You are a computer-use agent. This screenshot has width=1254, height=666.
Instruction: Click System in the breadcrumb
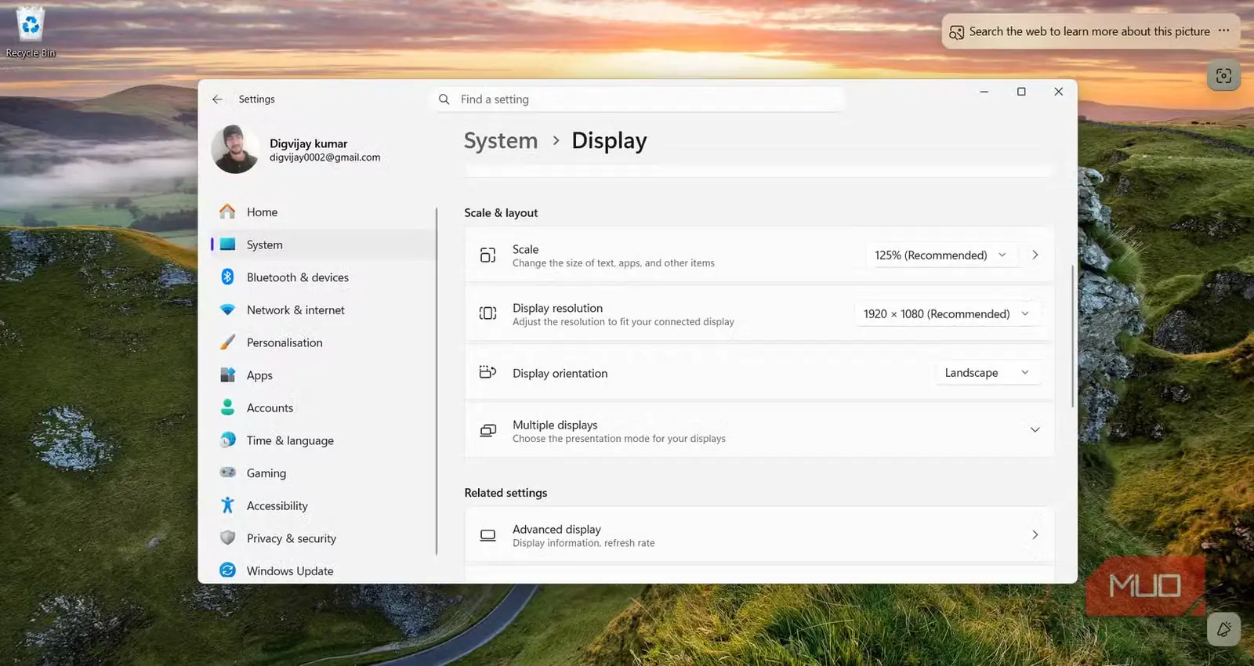click(x=501, y=141)
